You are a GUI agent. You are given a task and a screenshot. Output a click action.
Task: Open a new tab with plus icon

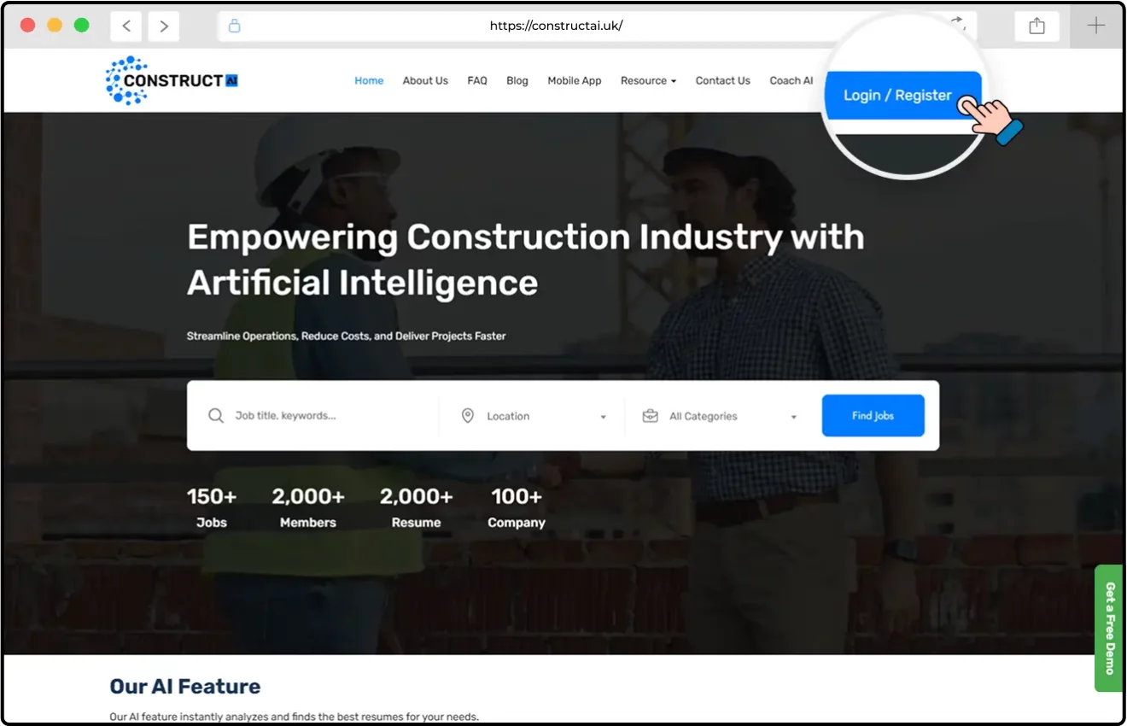tap(1095, 26)
